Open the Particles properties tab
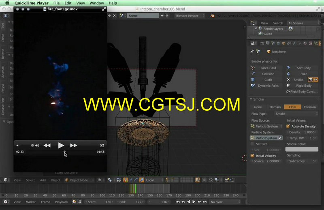324x210 pixels. [x=316, y=43]
